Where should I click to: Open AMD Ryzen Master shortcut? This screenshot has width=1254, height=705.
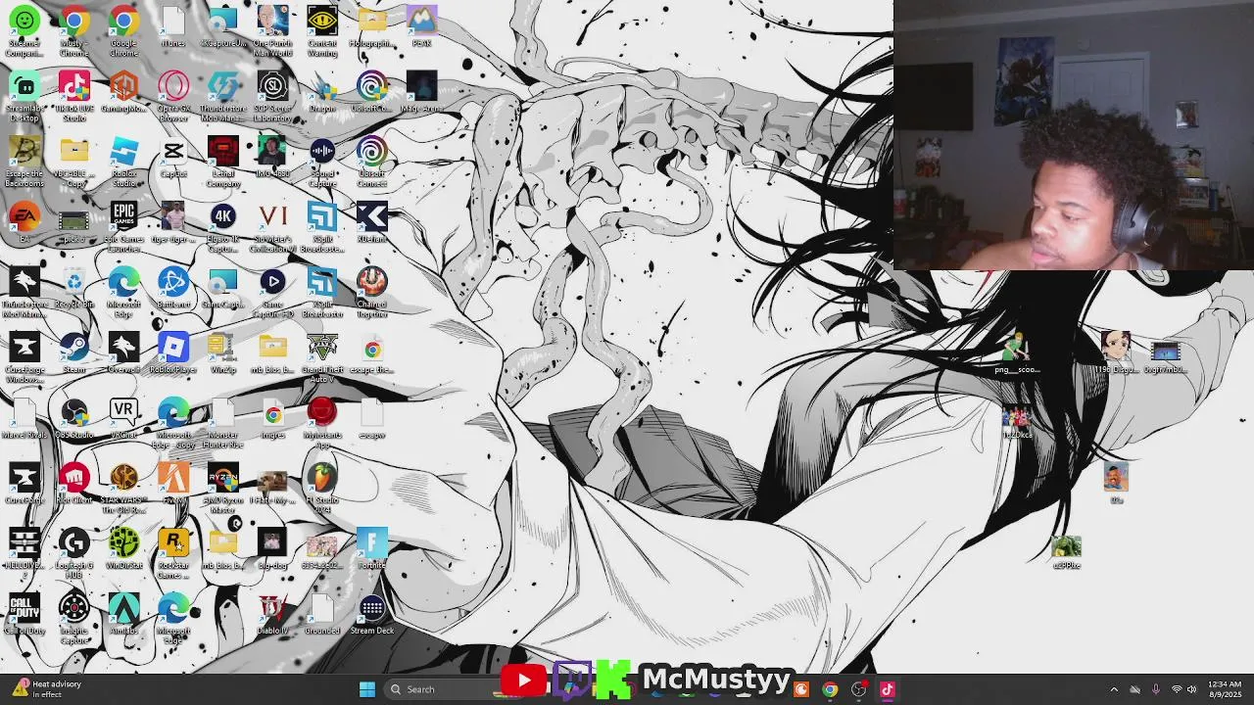coord(222,489)
